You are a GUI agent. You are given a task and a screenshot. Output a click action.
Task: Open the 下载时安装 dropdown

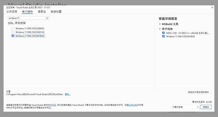coord(185,107)
